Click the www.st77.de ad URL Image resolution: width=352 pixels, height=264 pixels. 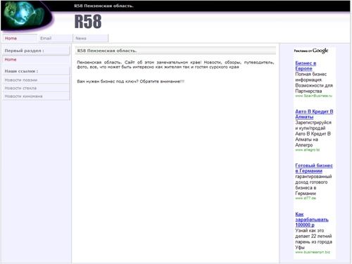[x=306, y=198]
